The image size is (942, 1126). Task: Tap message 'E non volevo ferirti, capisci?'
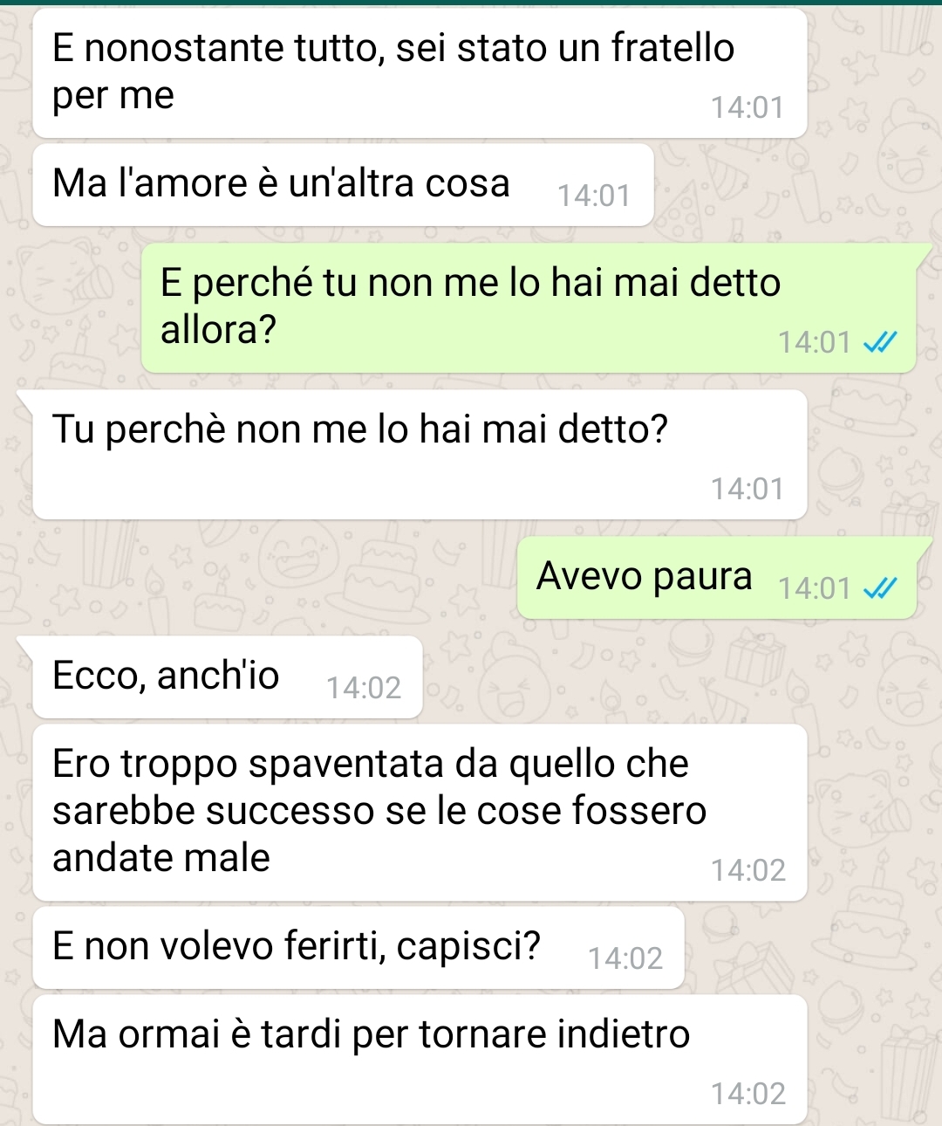click(358, 948)
